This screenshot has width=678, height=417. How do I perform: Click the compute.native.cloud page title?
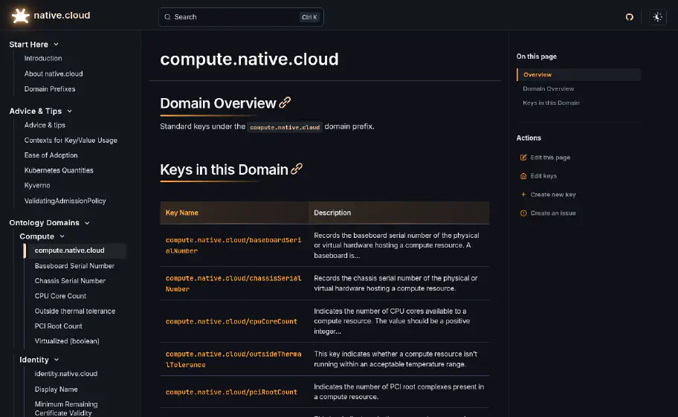(x=249, y=59)
